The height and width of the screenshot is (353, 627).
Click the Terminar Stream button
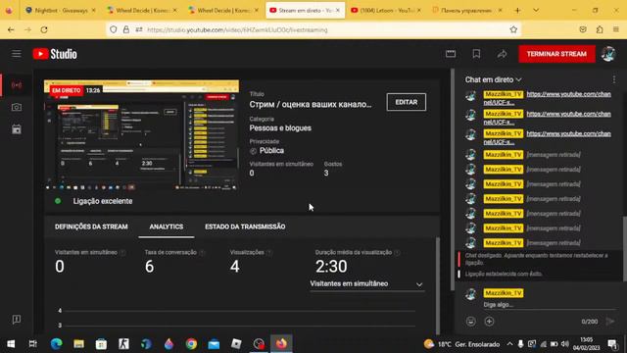pos(556,54)
